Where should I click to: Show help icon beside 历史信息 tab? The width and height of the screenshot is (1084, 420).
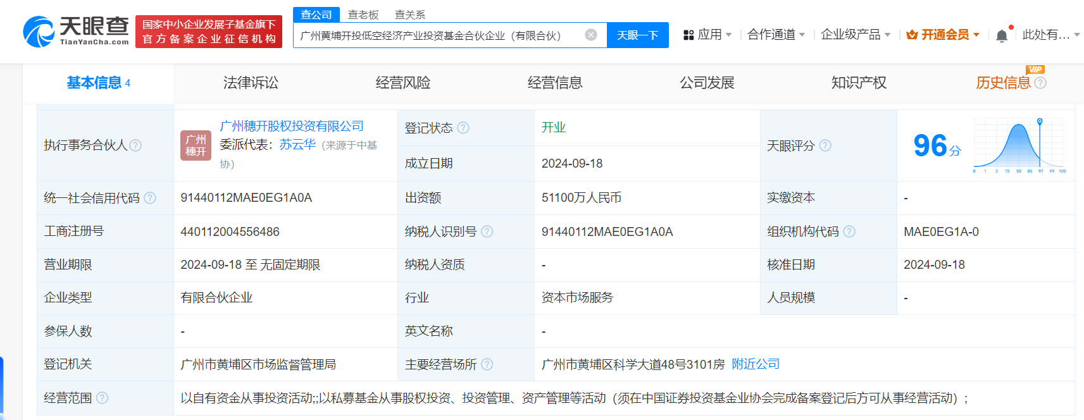(x=1040, y=83)
